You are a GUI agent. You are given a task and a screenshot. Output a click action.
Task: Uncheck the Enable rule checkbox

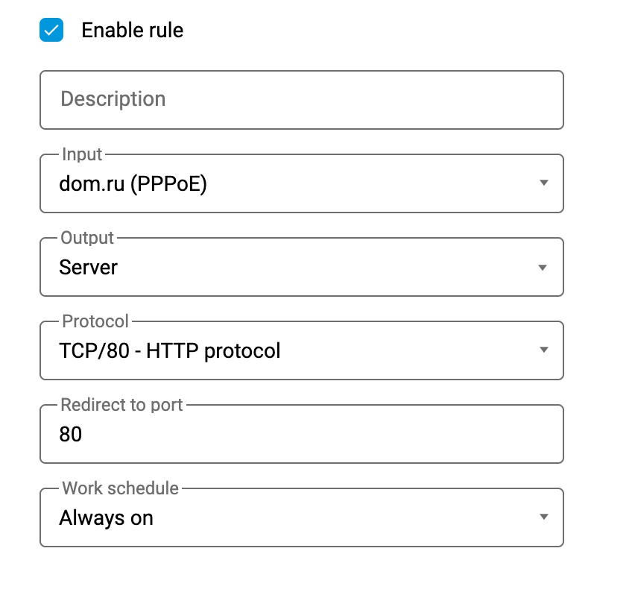(x=51, y=31)
